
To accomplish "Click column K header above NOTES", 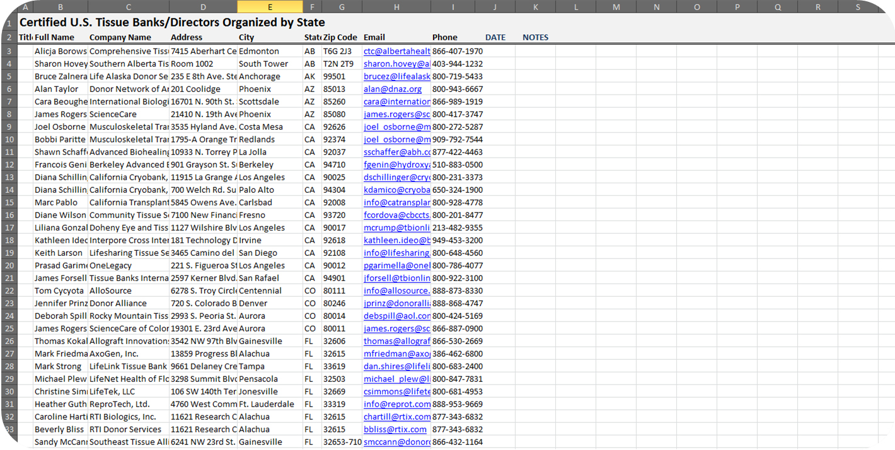I will [x=535, y=6].
